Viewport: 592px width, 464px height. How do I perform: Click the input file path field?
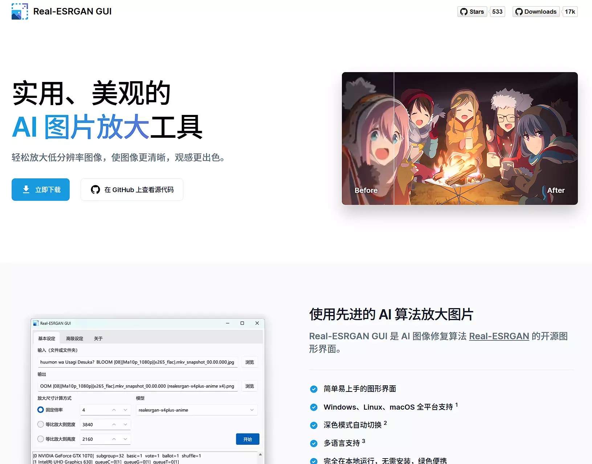(x=137, y=362)
